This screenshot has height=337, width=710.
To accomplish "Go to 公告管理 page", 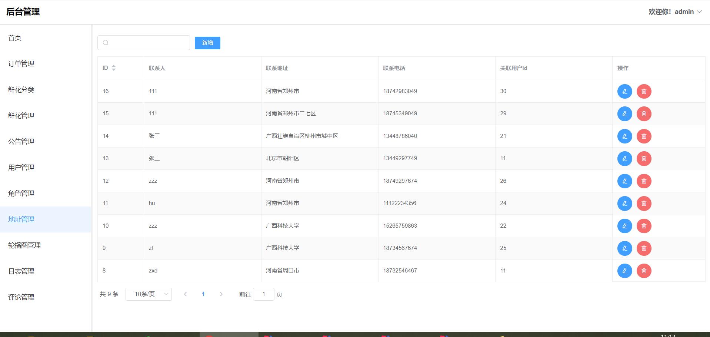I will click(46, 142).
